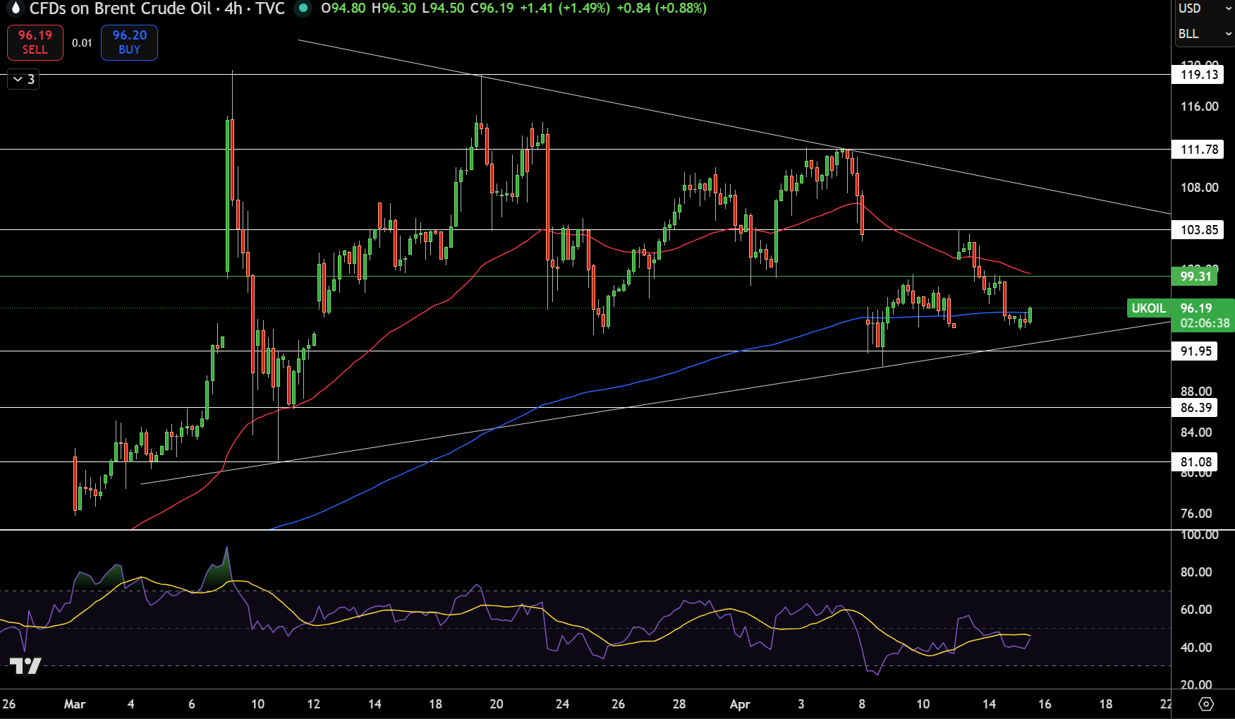Click the green market status dot
This screenshot has height=719, width=1235.
click(303, 8)
